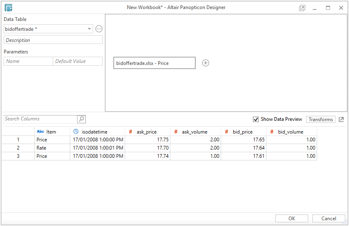This screenshot has width=349, height=226.
Task: Select row number 1 in the preview
Action: (x=18, y=140)
